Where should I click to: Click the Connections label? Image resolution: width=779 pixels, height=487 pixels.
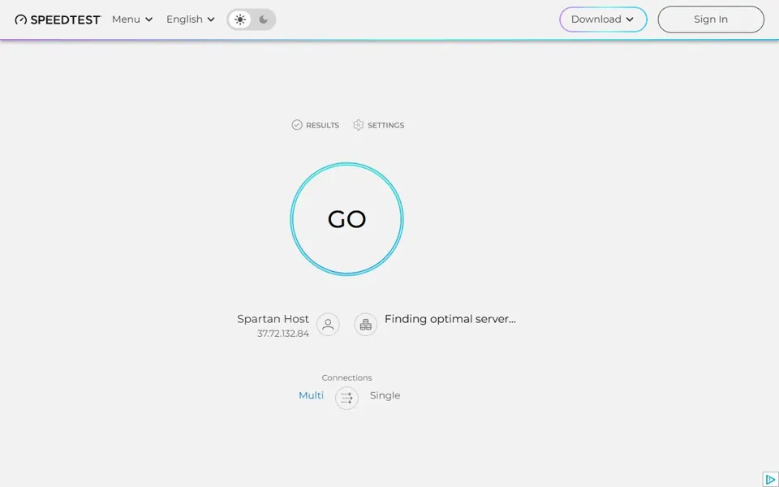point(346,377)
